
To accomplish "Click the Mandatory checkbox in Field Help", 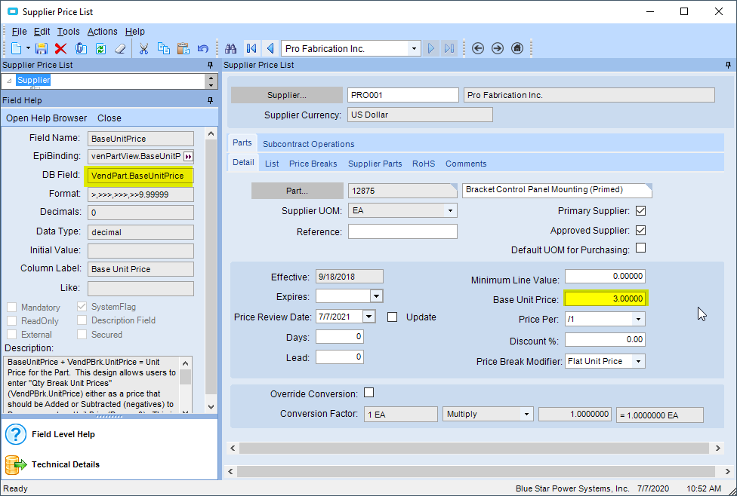I will pyautogui.click(x=12, y=308).
